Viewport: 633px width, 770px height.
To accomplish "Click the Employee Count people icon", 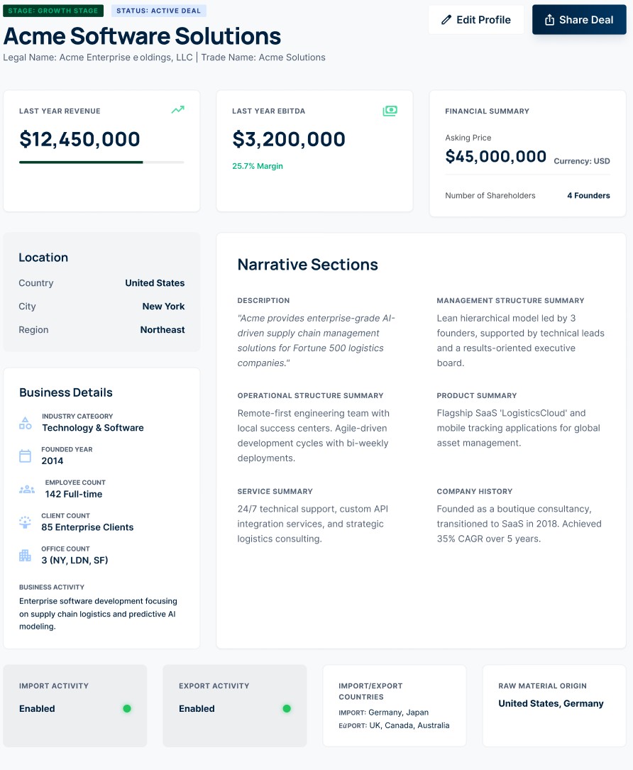I will (27, 489).
